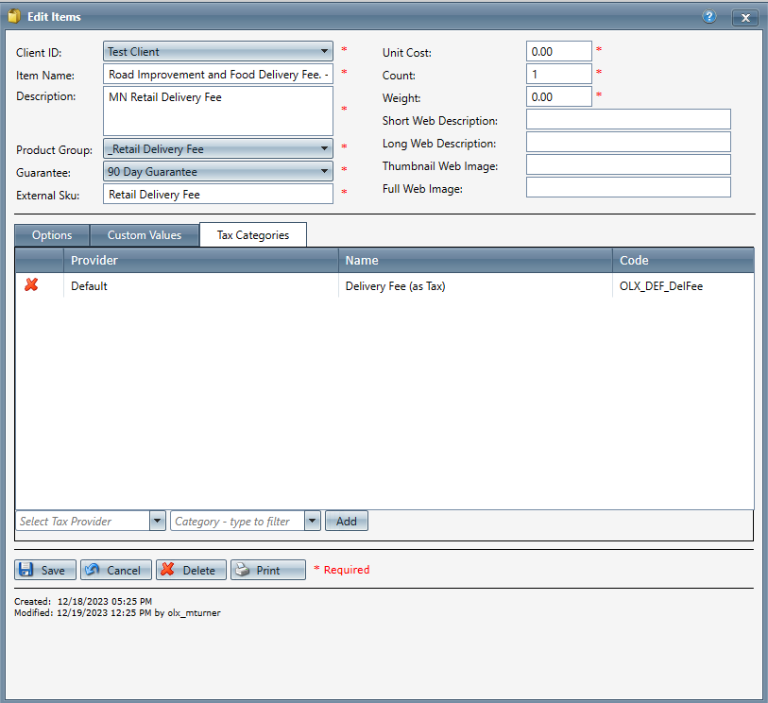The width and height of the screenshot is (768, 703).
Task: Delete this item
Action: coord(191,570)
